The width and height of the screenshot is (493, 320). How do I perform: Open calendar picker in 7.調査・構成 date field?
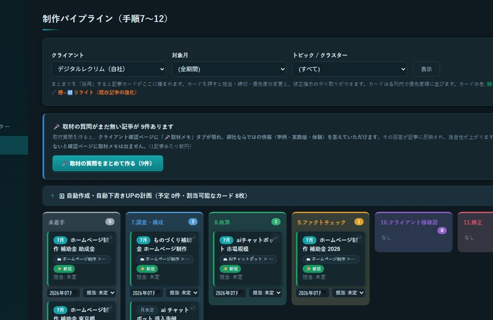click(x=158, y=293)
